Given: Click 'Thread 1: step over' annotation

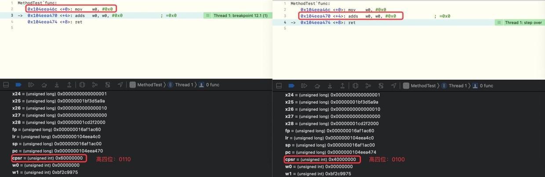Looking at the screenshot, I should (x=523, y=22).
